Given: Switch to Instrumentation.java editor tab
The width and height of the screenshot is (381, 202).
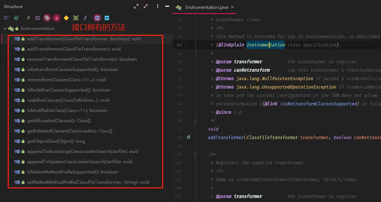Looking at the screenshot, I should coord(206,7).
